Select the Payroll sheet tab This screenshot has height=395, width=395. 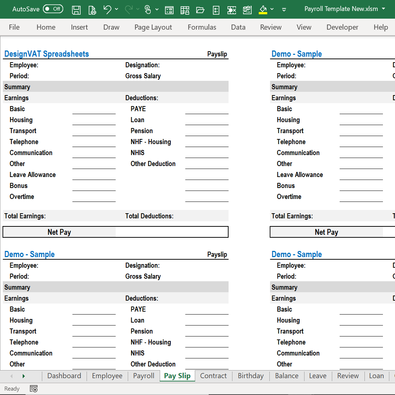143,376
